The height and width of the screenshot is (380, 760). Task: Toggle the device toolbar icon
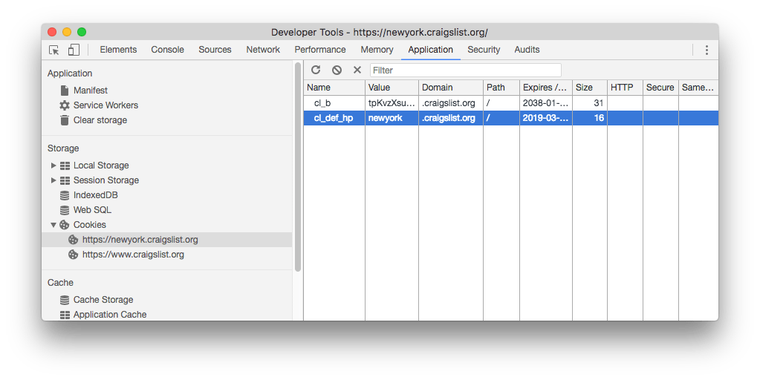click(74, 50)
